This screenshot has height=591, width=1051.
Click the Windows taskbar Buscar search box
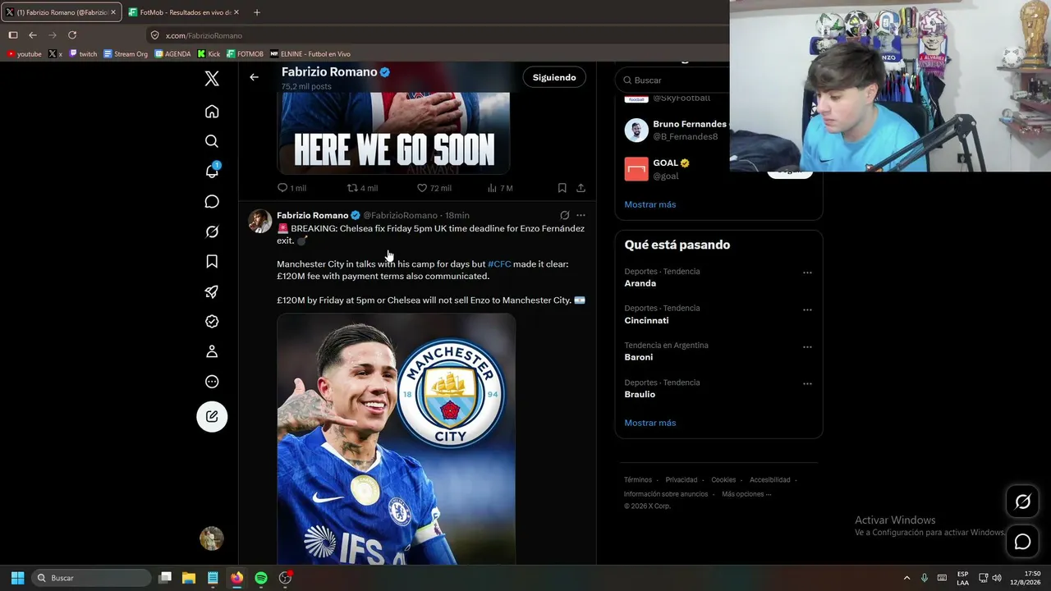coord(92,578)
